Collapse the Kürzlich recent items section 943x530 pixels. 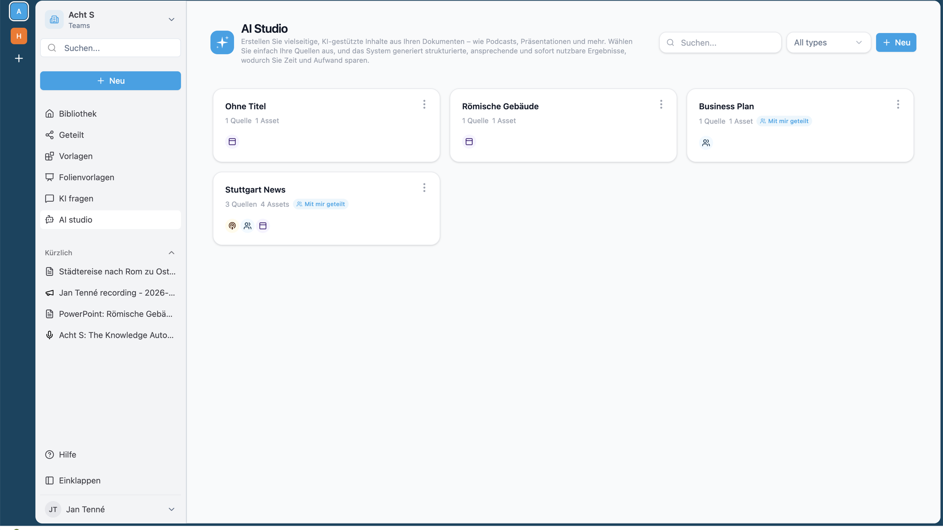point(171,252)
